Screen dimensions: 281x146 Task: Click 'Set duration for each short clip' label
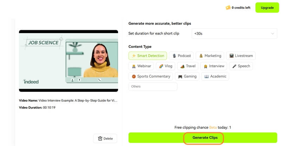click(154, 33)
